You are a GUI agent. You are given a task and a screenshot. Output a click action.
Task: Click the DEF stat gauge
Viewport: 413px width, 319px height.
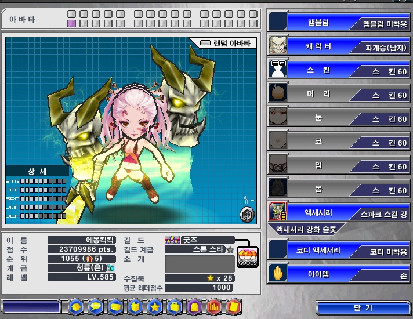point(43,216)
